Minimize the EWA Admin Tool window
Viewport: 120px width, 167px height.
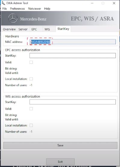click(92, 3)
